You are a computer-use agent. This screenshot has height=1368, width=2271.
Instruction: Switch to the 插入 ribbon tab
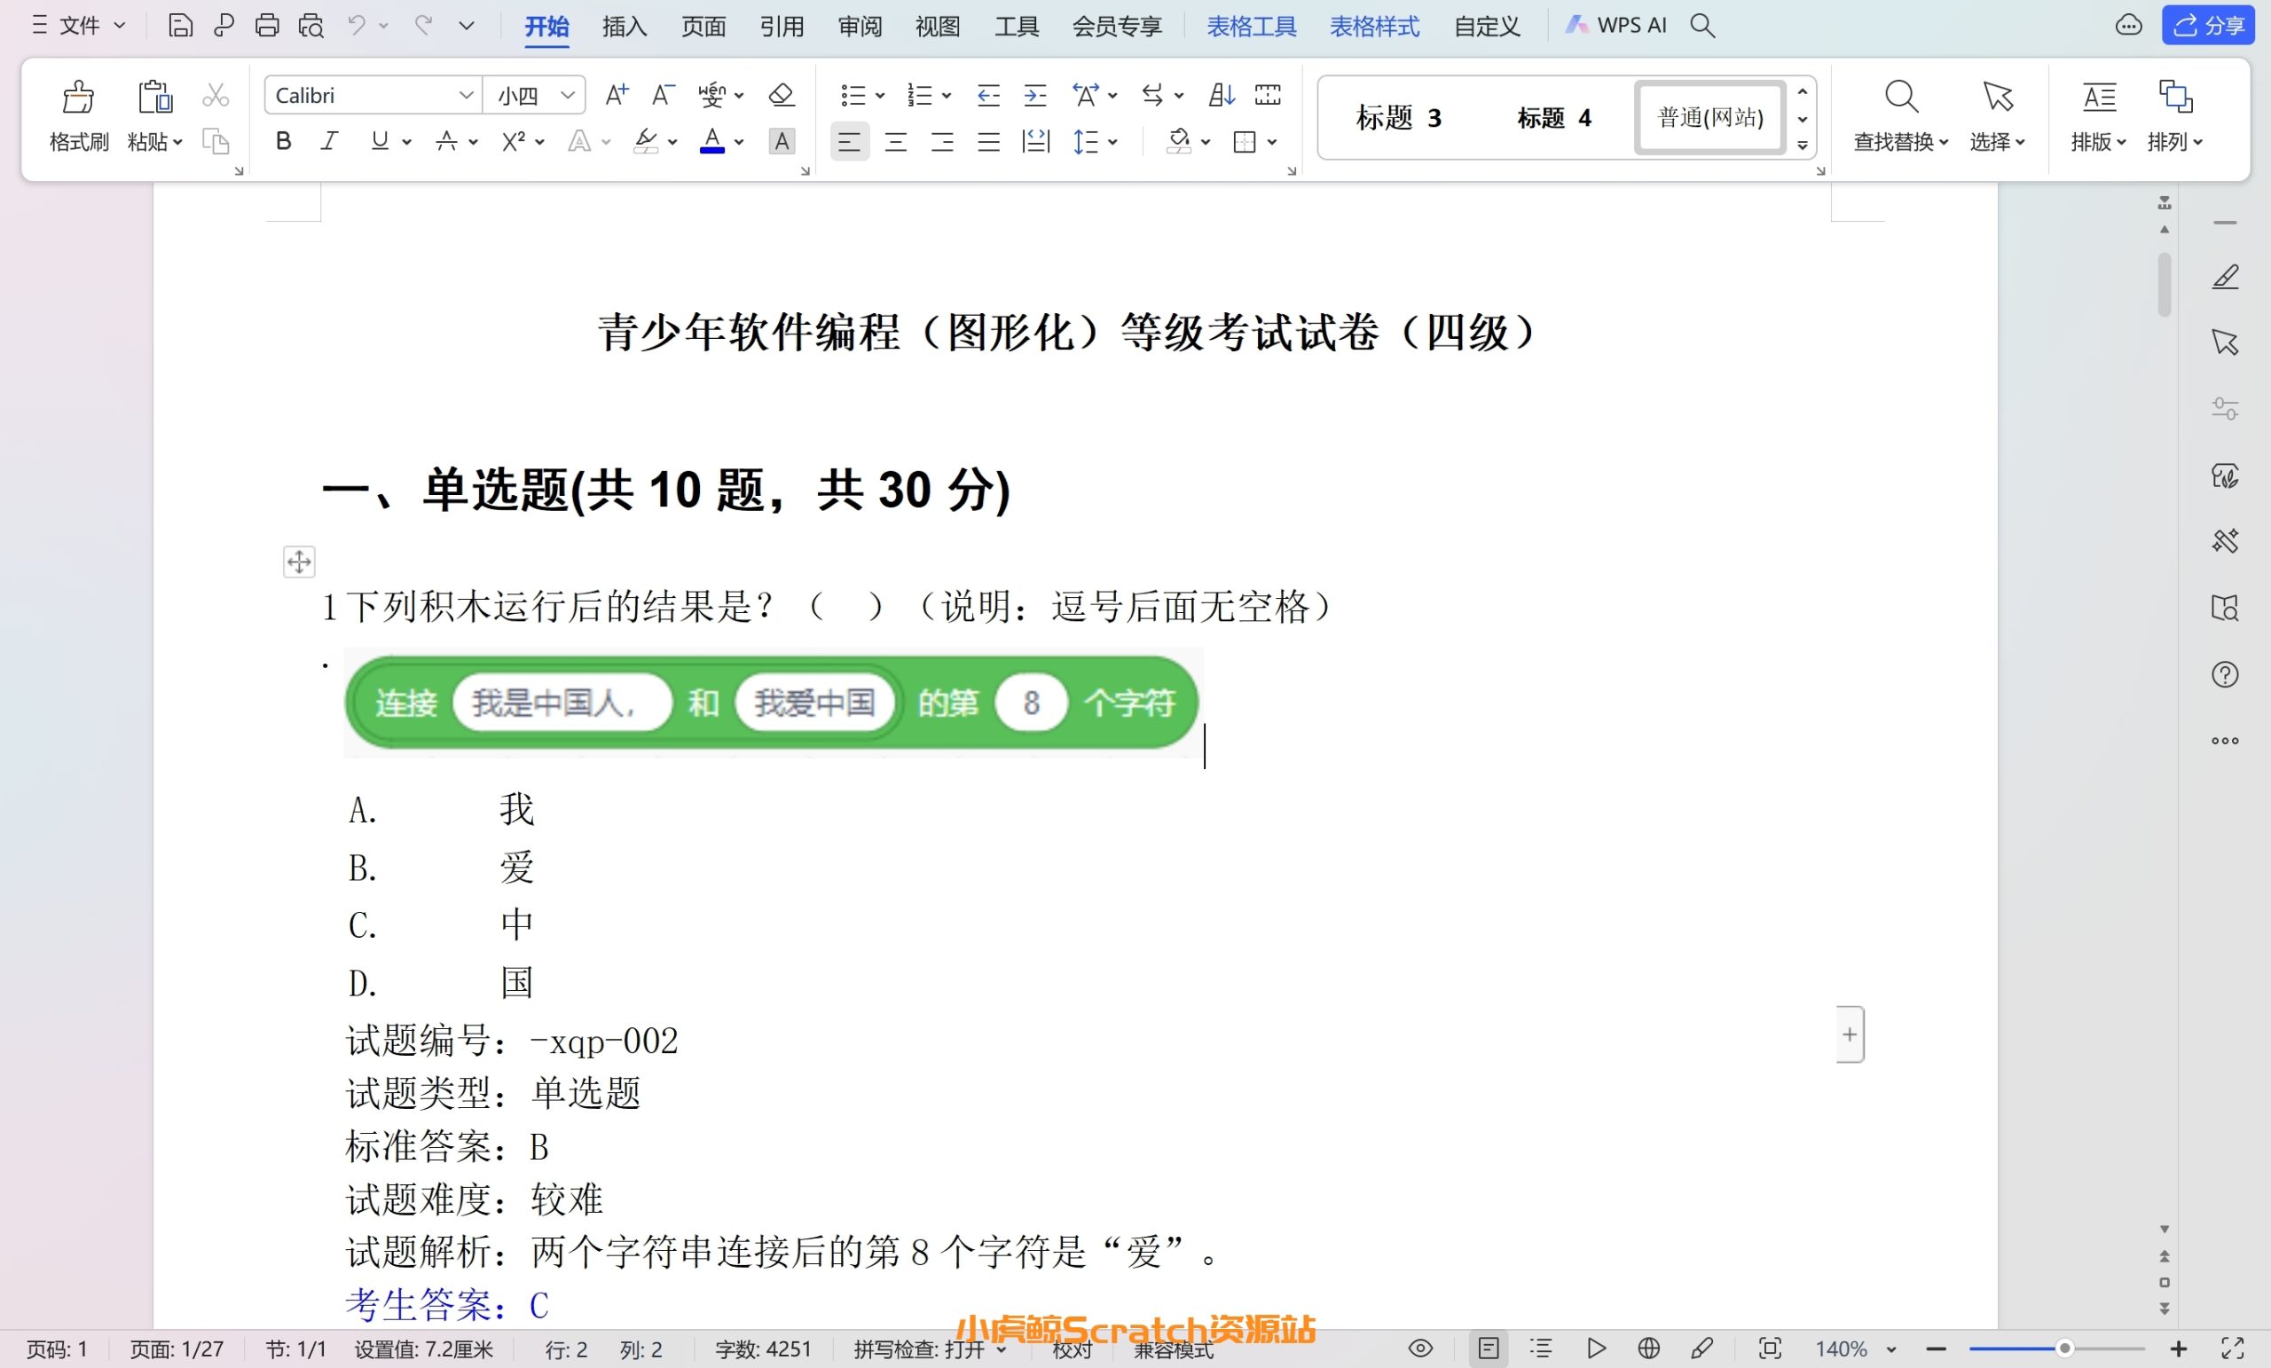[x=624, y=26]
